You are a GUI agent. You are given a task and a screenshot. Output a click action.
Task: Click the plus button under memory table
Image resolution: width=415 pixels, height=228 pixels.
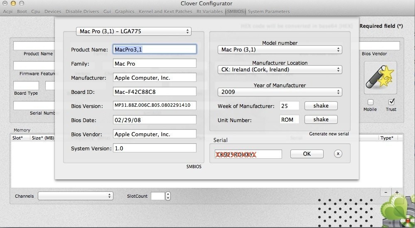(x=397, y=192)
